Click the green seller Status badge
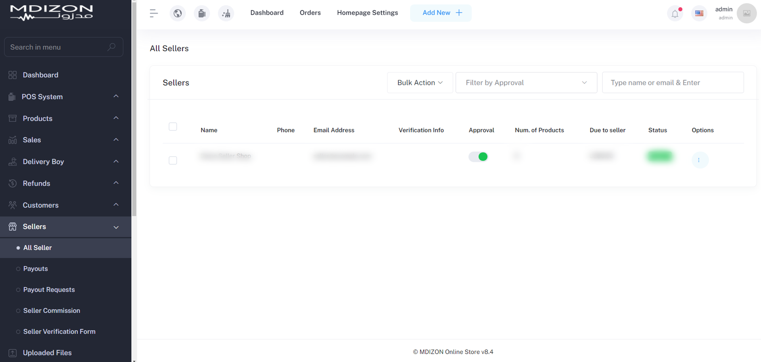Image resolution: width=761 pixels, height=362 pixels. coord(660,156)
